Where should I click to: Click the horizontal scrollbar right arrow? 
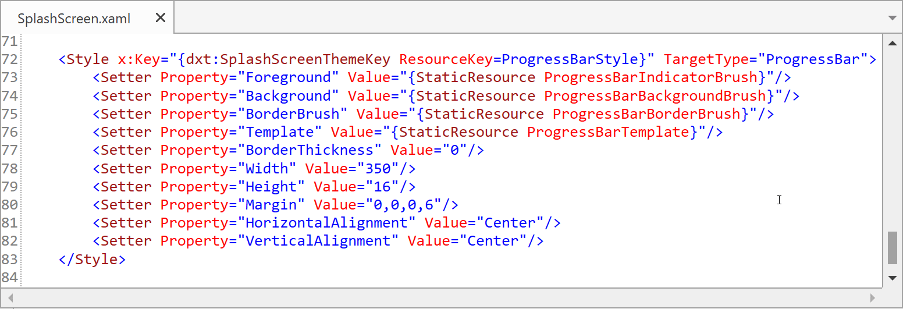872,298
